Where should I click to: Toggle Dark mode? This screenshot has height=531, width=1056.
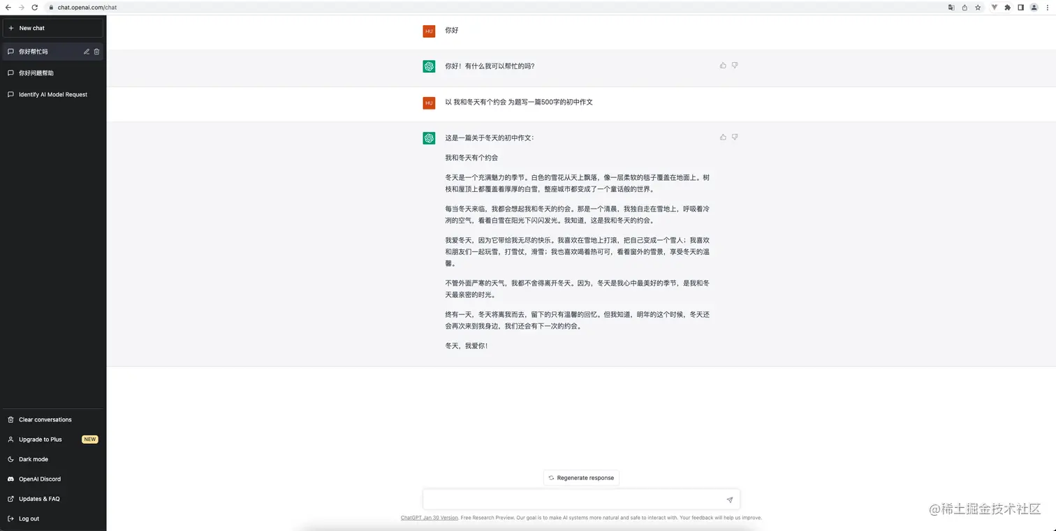click(53, 459)
